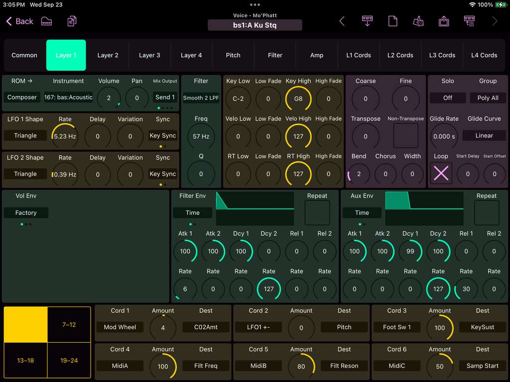Image resolution: width=510 pixels, height=382 pixels.
Task: Go to next voice with right chevron
Action: (495, 21)
